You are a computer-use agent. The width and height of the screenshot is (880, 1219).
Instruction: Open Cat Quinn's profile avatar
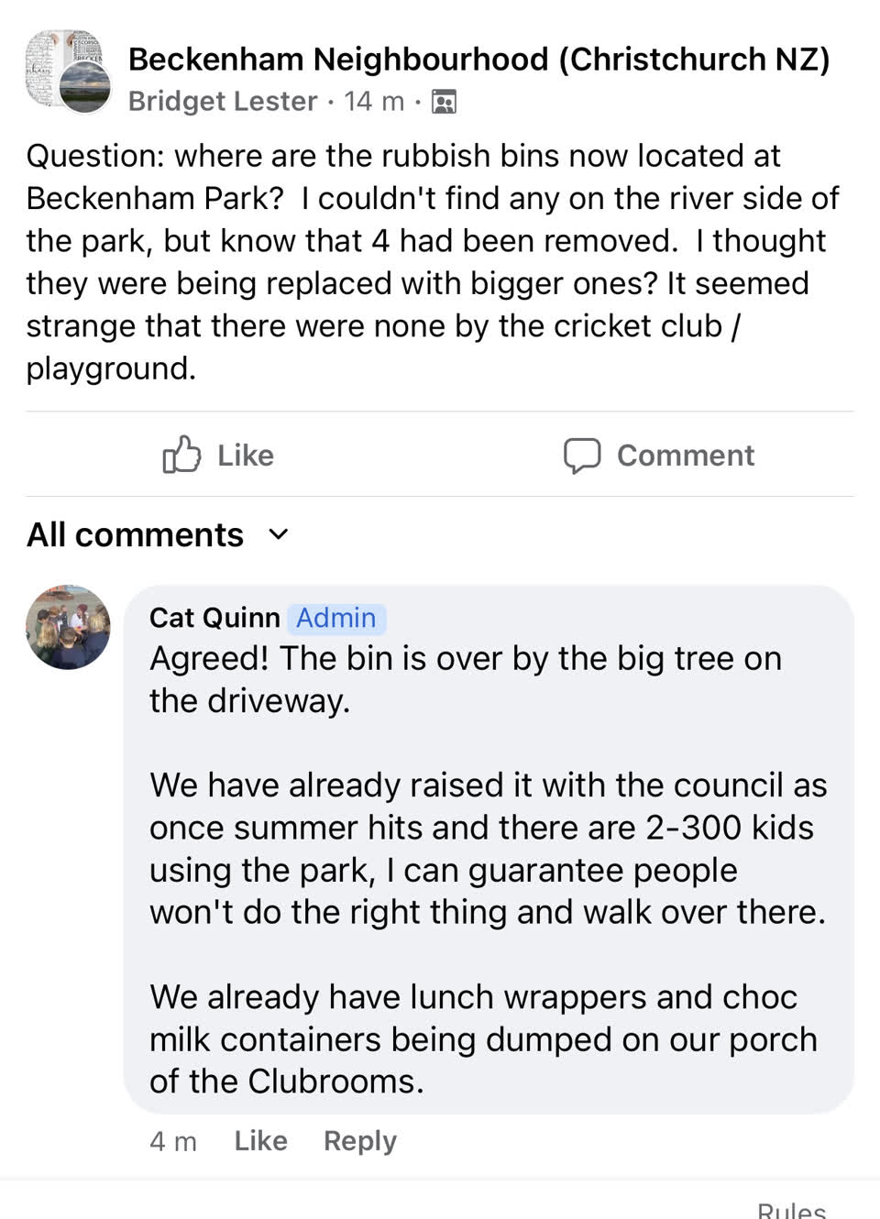(x=68, y=628)
